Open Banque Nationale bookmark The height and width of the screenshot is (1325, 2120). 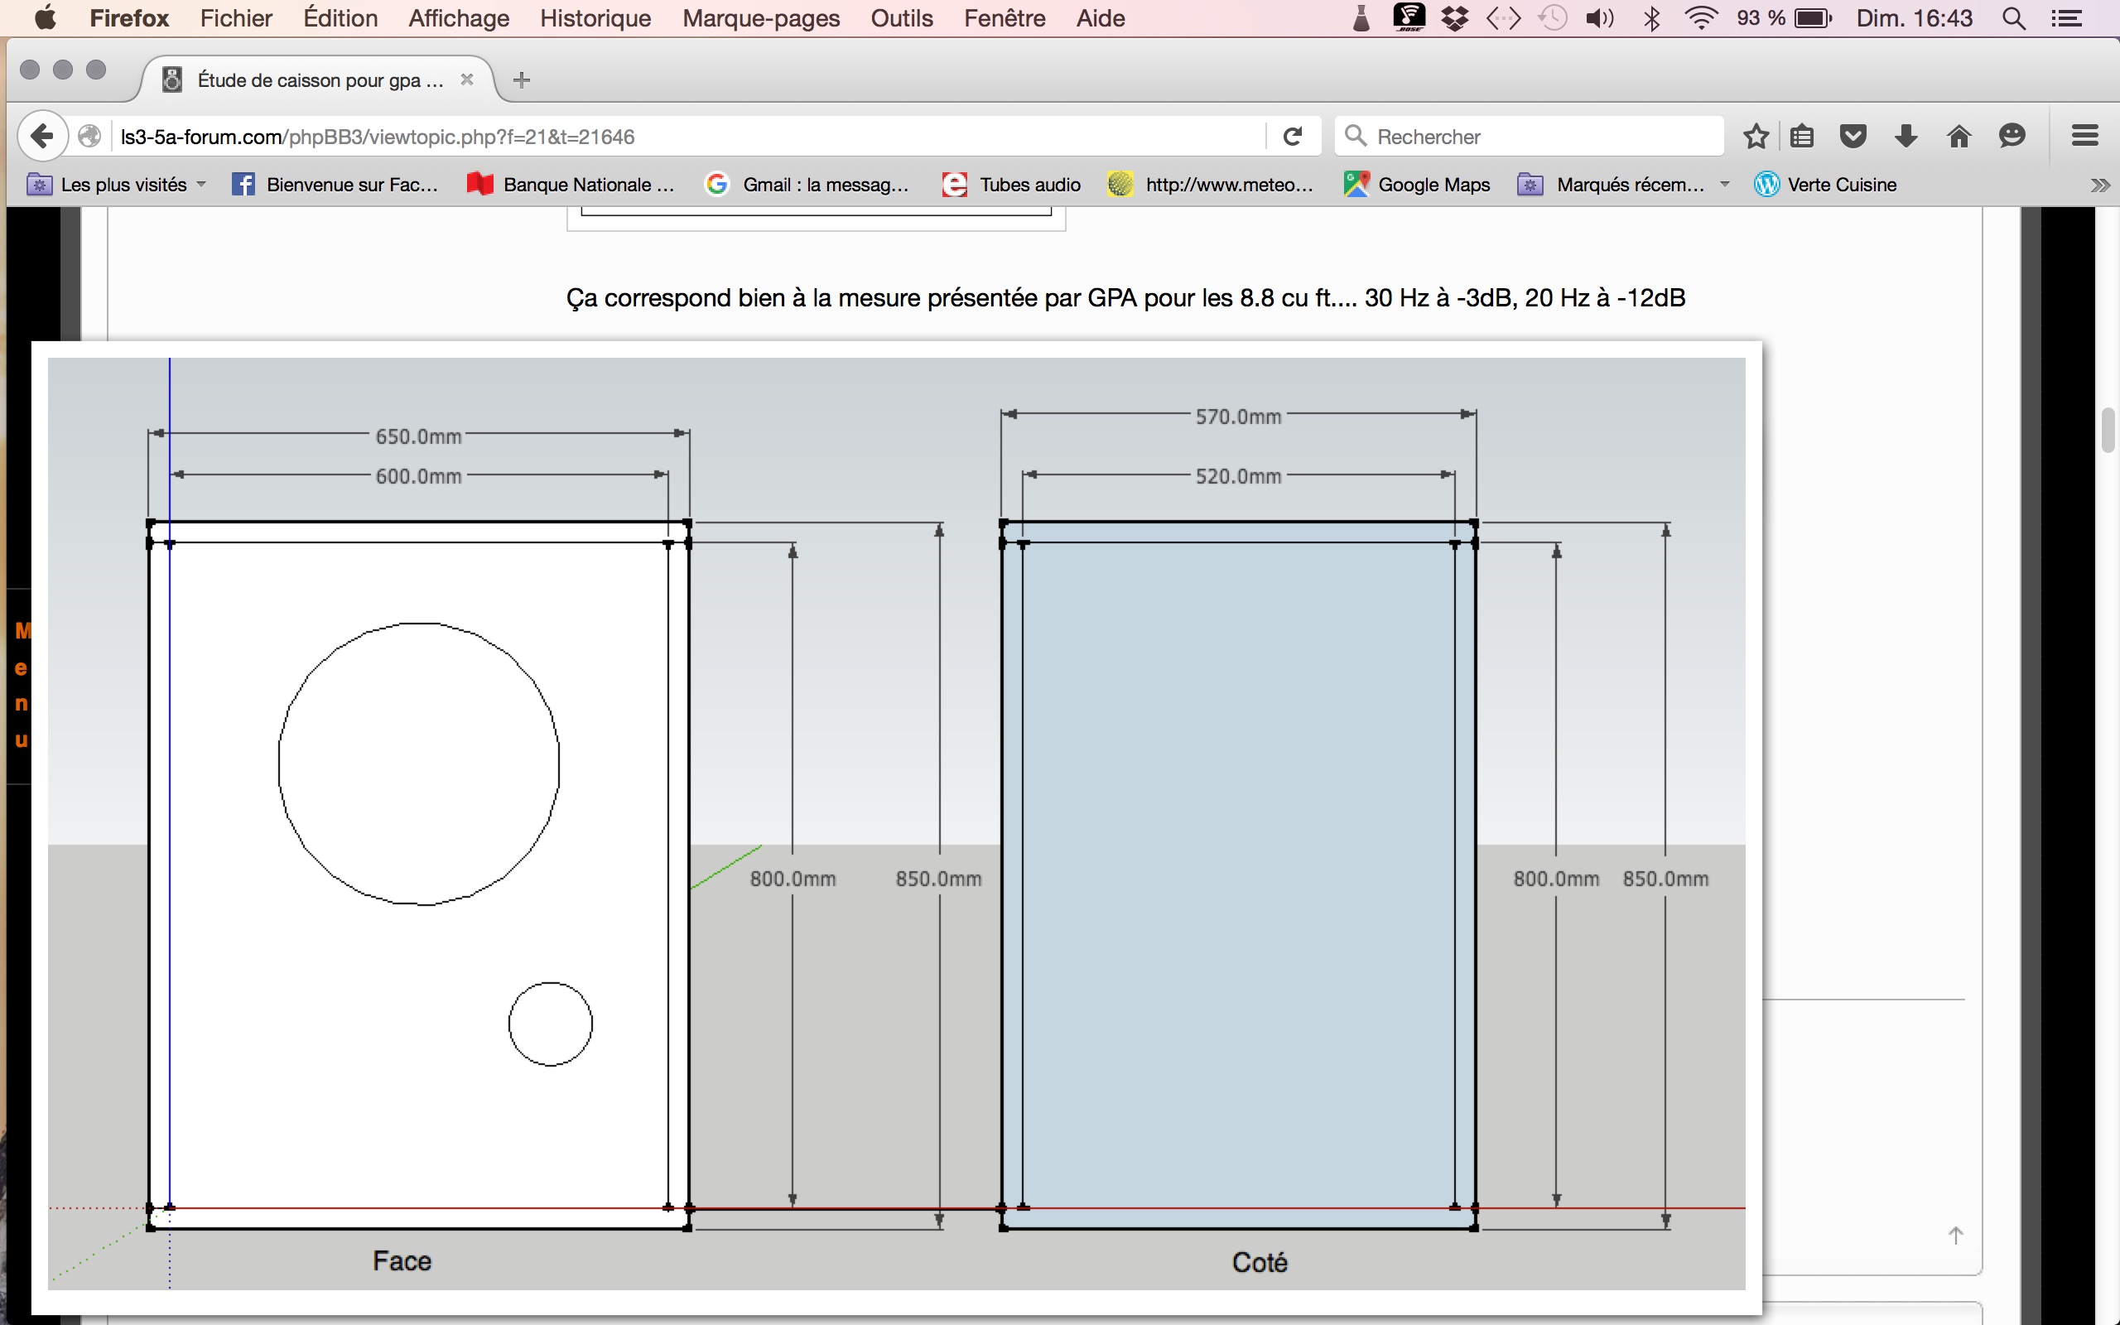pos(571,184)
